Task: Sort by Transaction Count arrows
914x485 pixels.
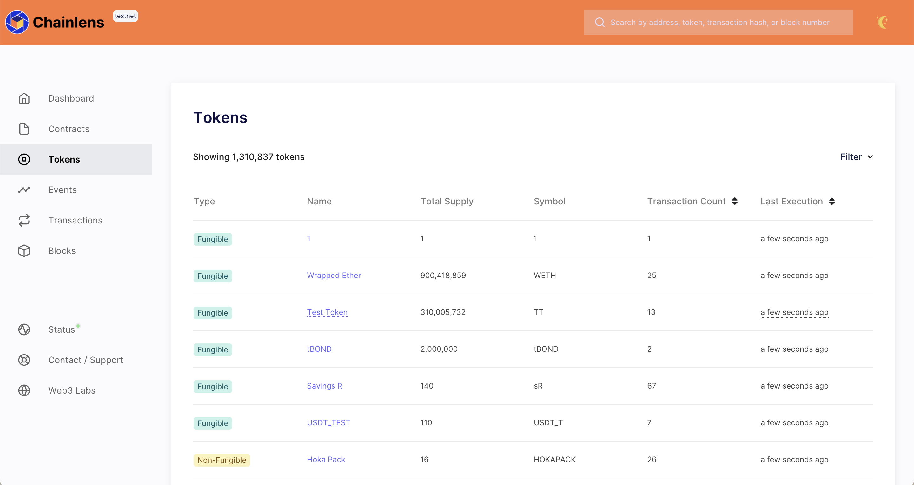Action: coord(735,201)
